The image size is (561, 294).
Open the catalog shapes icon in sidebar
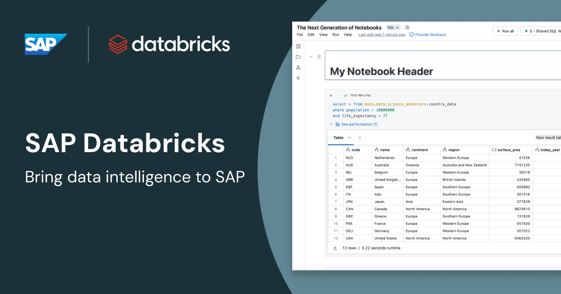pos(298,67)
